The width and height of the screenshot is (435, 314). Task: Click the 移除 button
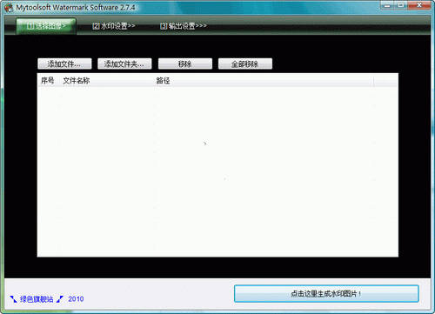pos(185,63)
